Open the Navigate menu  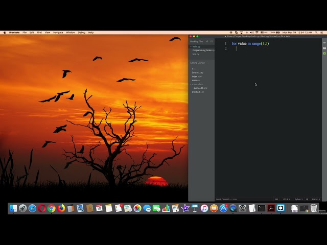click(58, 33)
